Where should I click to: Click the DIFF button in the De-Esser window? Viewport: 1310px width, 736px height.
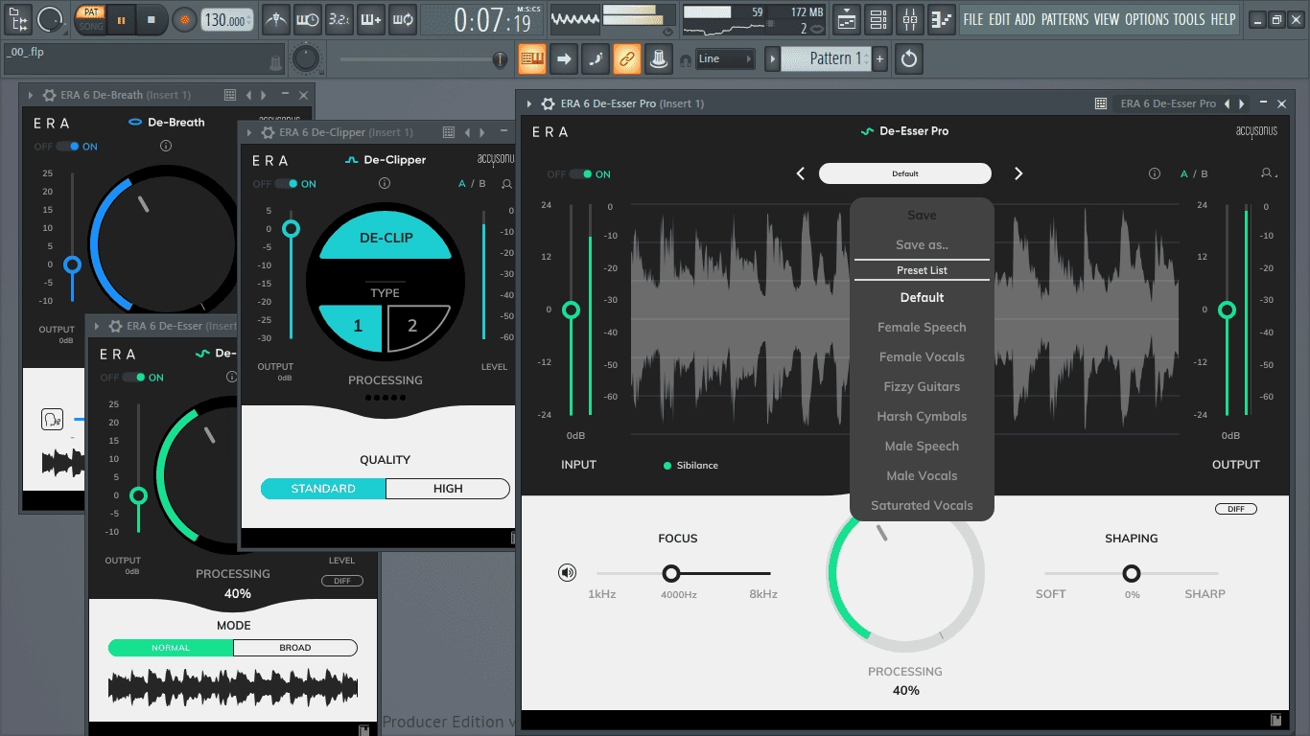pyautogui.click(x=342, y=581)
